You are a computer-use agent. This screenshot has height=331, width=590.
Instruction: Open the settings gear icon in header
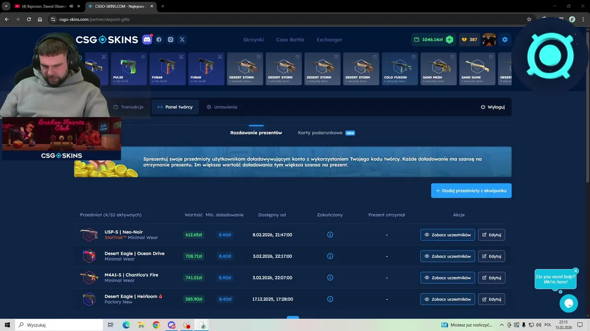coord(505,40)
